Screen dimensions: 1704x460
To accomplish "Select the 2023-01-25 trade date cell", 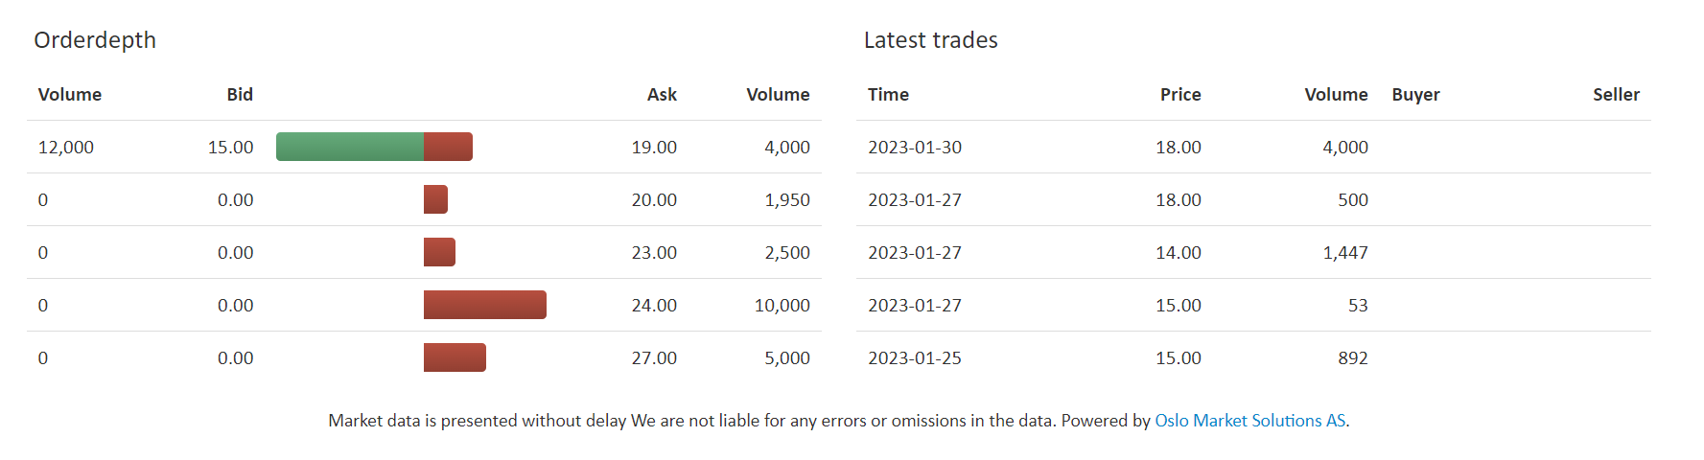I will point(915,358).
